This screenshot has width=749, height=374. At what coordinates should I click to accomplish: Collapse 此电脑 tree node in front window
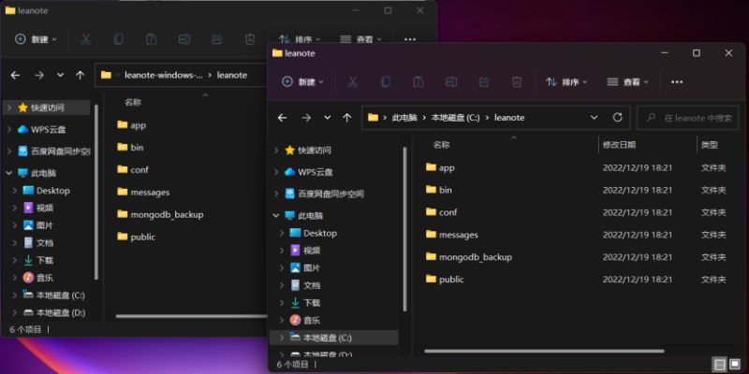click(275, 216)
